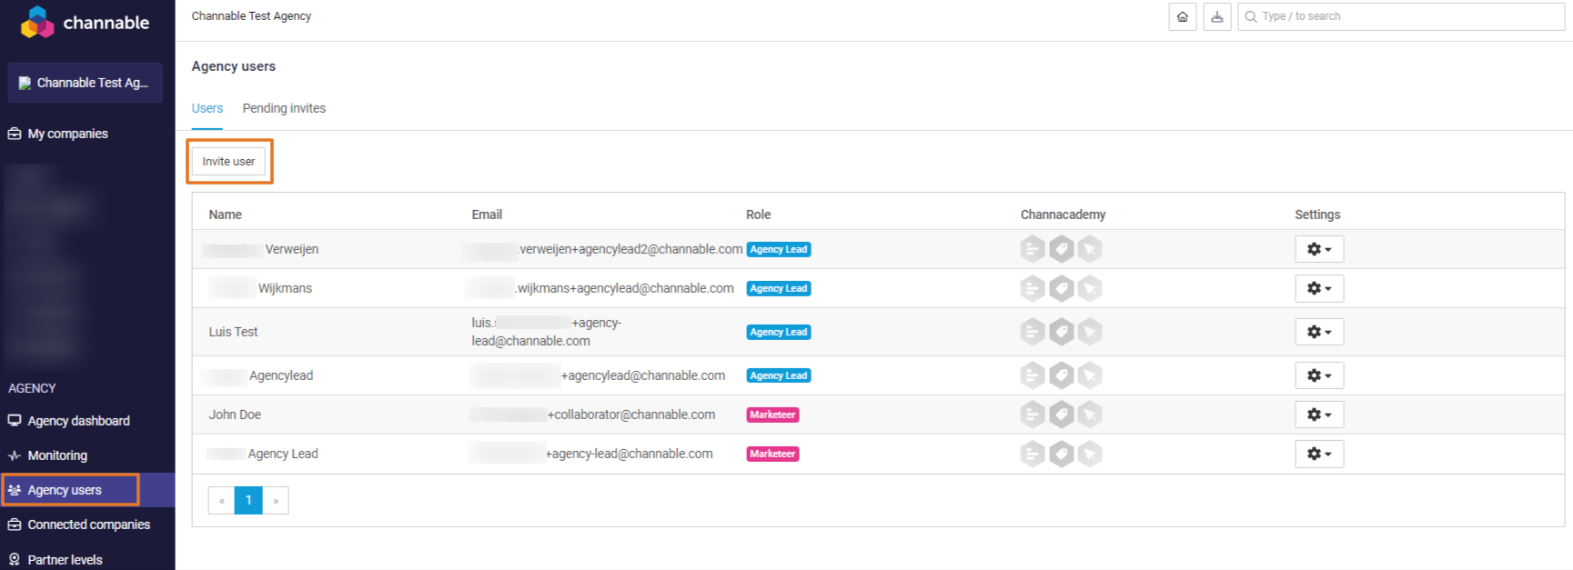Switch to the Users tab

click(x=207, y=108)
